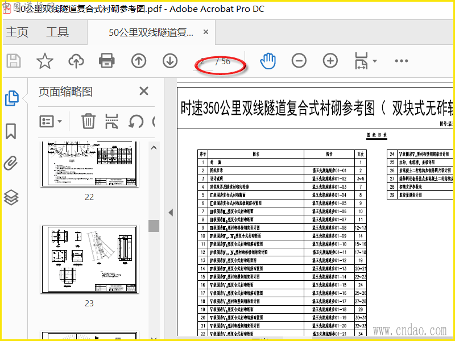This screenshot has width=455, height=341.
Task: Close the 页面缩略图 panel
Action: (x=144, y=92)
